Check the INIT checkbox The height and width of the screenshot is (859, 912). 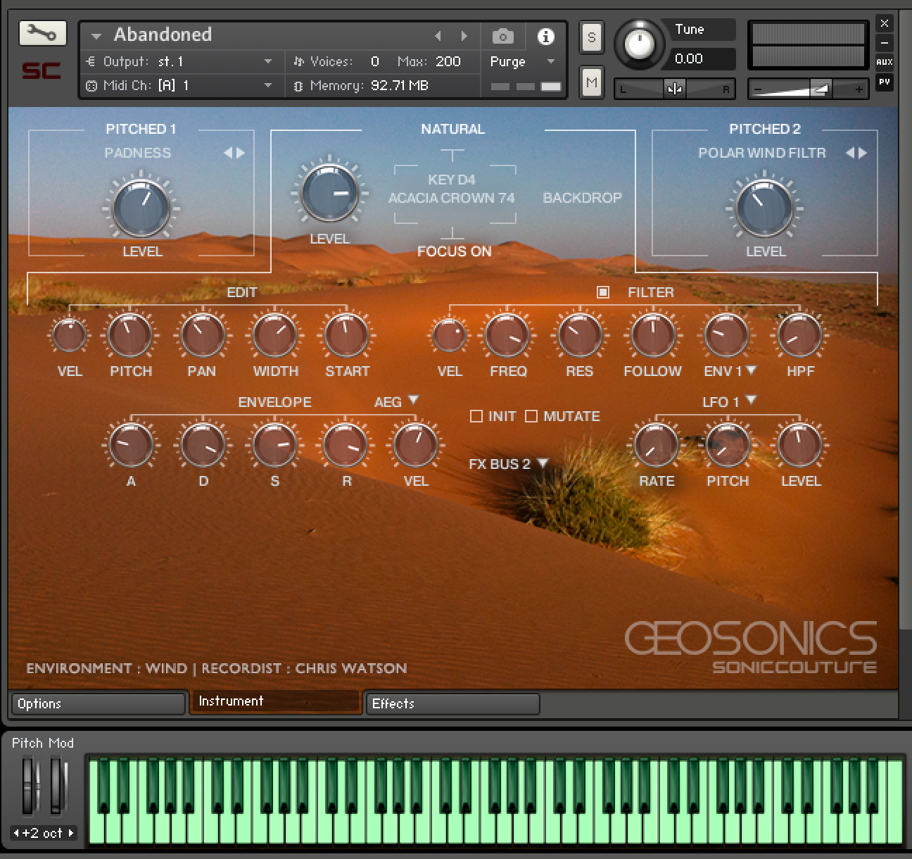pyautogui.click(x=476, y=416)
